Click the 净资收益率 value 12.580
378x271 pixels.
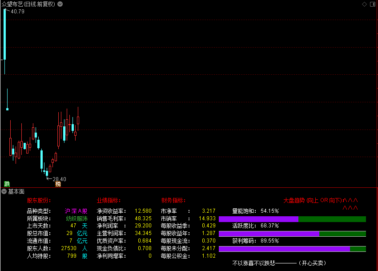[x=143, y=211]
